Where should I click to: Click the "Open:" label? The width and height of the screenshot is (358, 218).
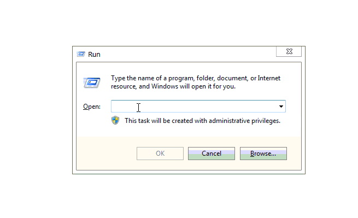(x=92, y=107)
